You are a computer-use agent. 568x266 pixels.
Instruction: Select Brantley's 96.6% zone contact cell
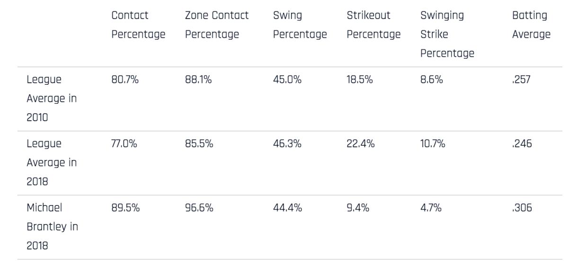click(x=199, y=208)
